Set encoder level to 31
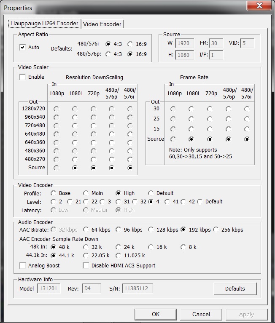Viewport: 275px width, 323px height. pyautogui.click(x=118, y=202)
